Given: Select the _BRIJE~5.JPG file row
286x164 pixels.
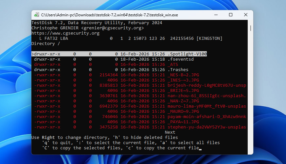Looking at the screenshot, I should coord(116,91).
